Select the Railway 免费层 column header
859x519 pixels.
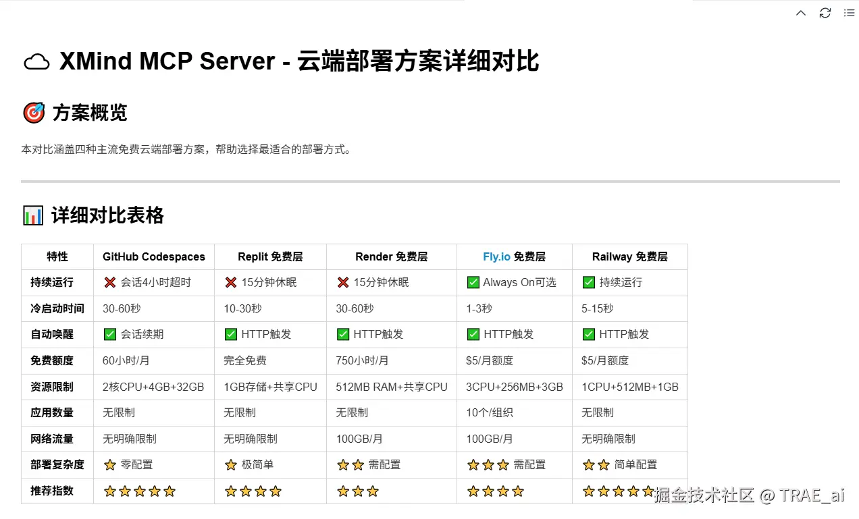coord(630,256)
